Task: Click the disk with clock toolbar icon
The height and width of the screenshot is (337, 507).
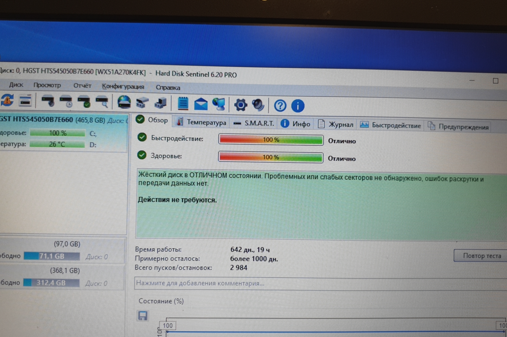Action: (x=66, y=102)
